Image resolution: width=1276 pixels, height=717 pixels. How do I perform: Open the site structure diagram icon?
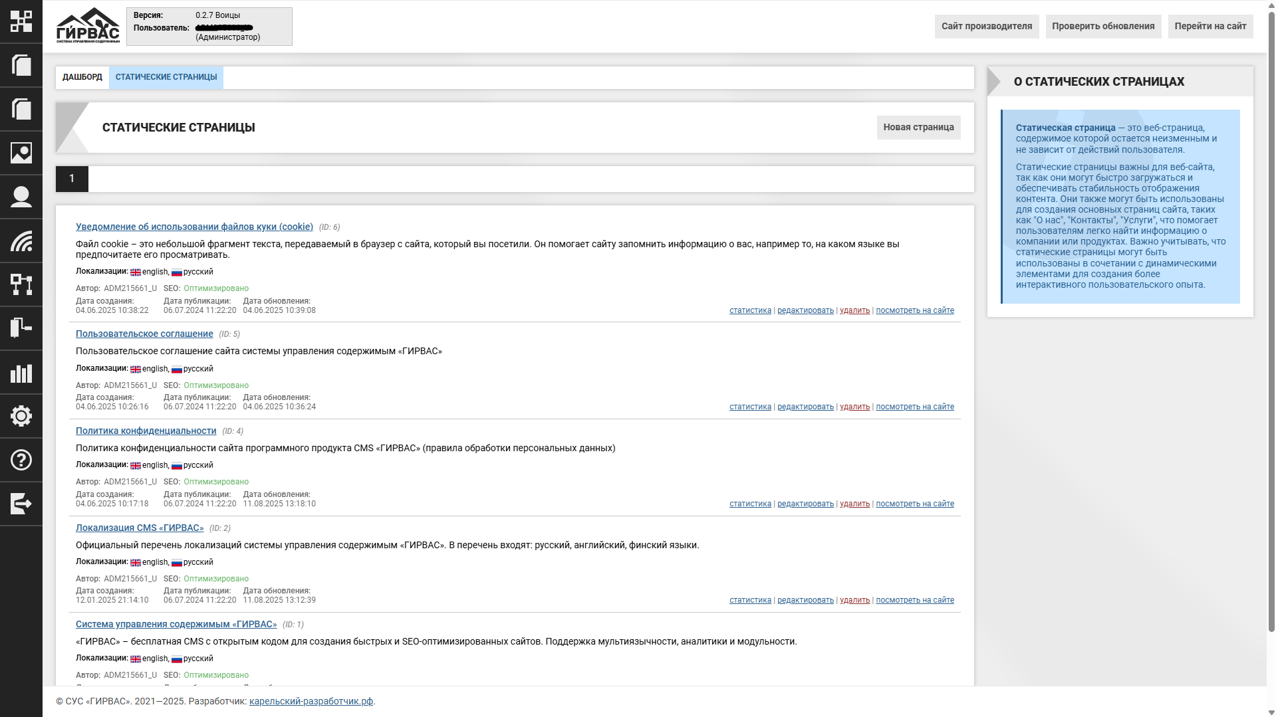(21, 284)
